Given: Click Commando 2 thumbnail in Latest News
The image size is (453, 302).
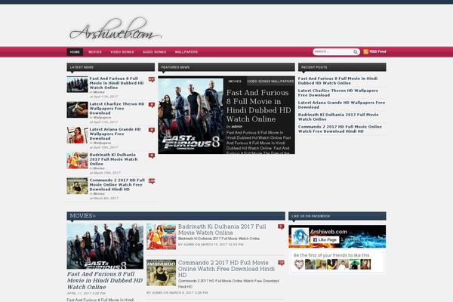Looking at the screenshot, I should (77, 186).
